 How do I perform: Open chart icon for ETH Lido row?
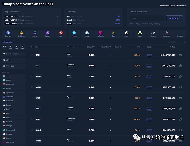click(180, 55)
